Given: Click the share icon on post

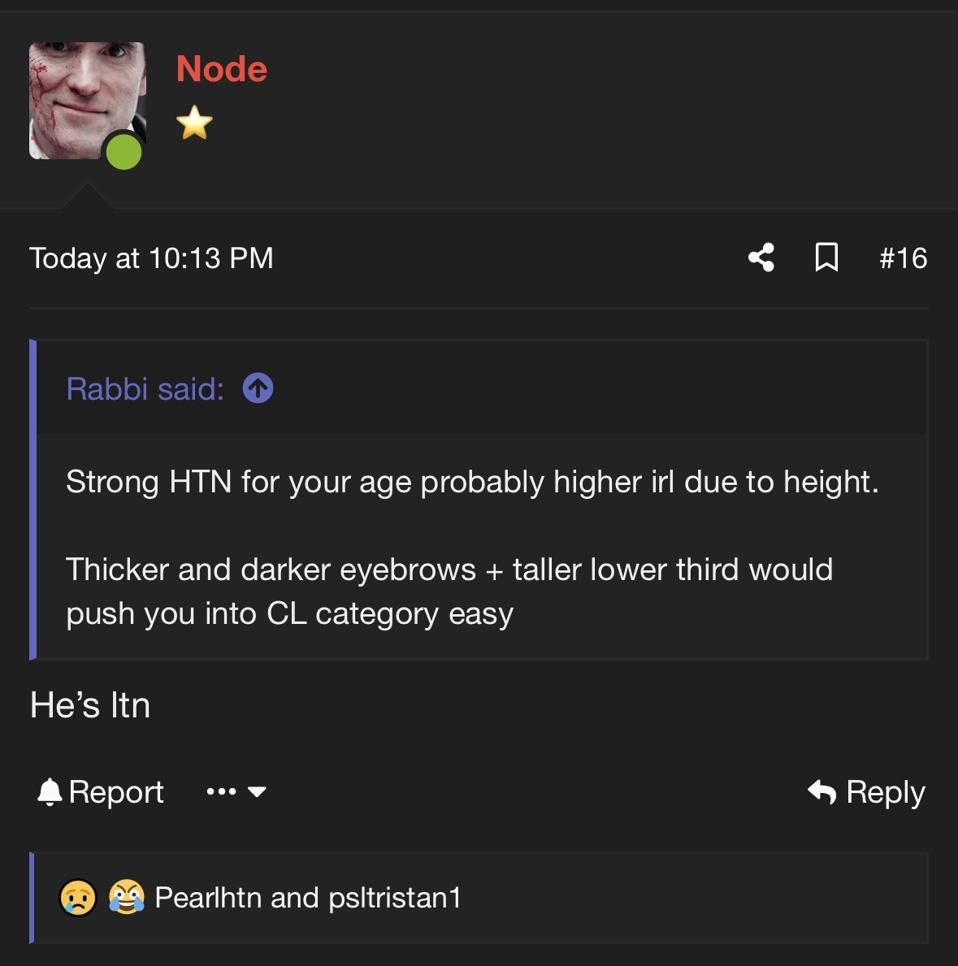Looking at the screenshot, I should tap(761, 258).
